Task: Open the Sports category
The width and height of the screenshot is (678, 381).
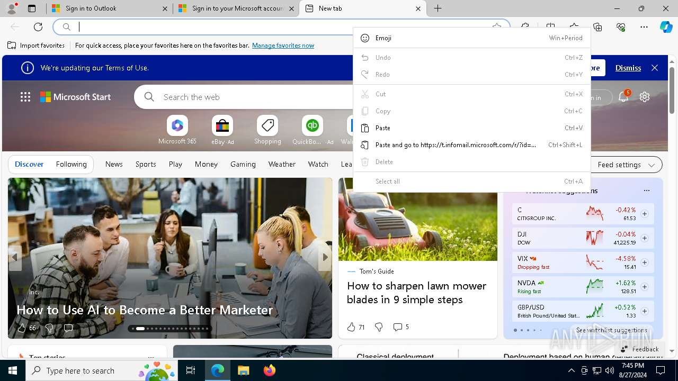Action: point(146,165)
